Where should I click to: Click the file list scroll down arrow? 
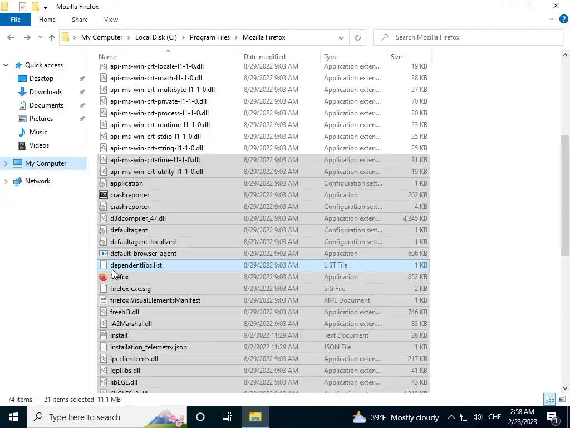pos(565,388)
